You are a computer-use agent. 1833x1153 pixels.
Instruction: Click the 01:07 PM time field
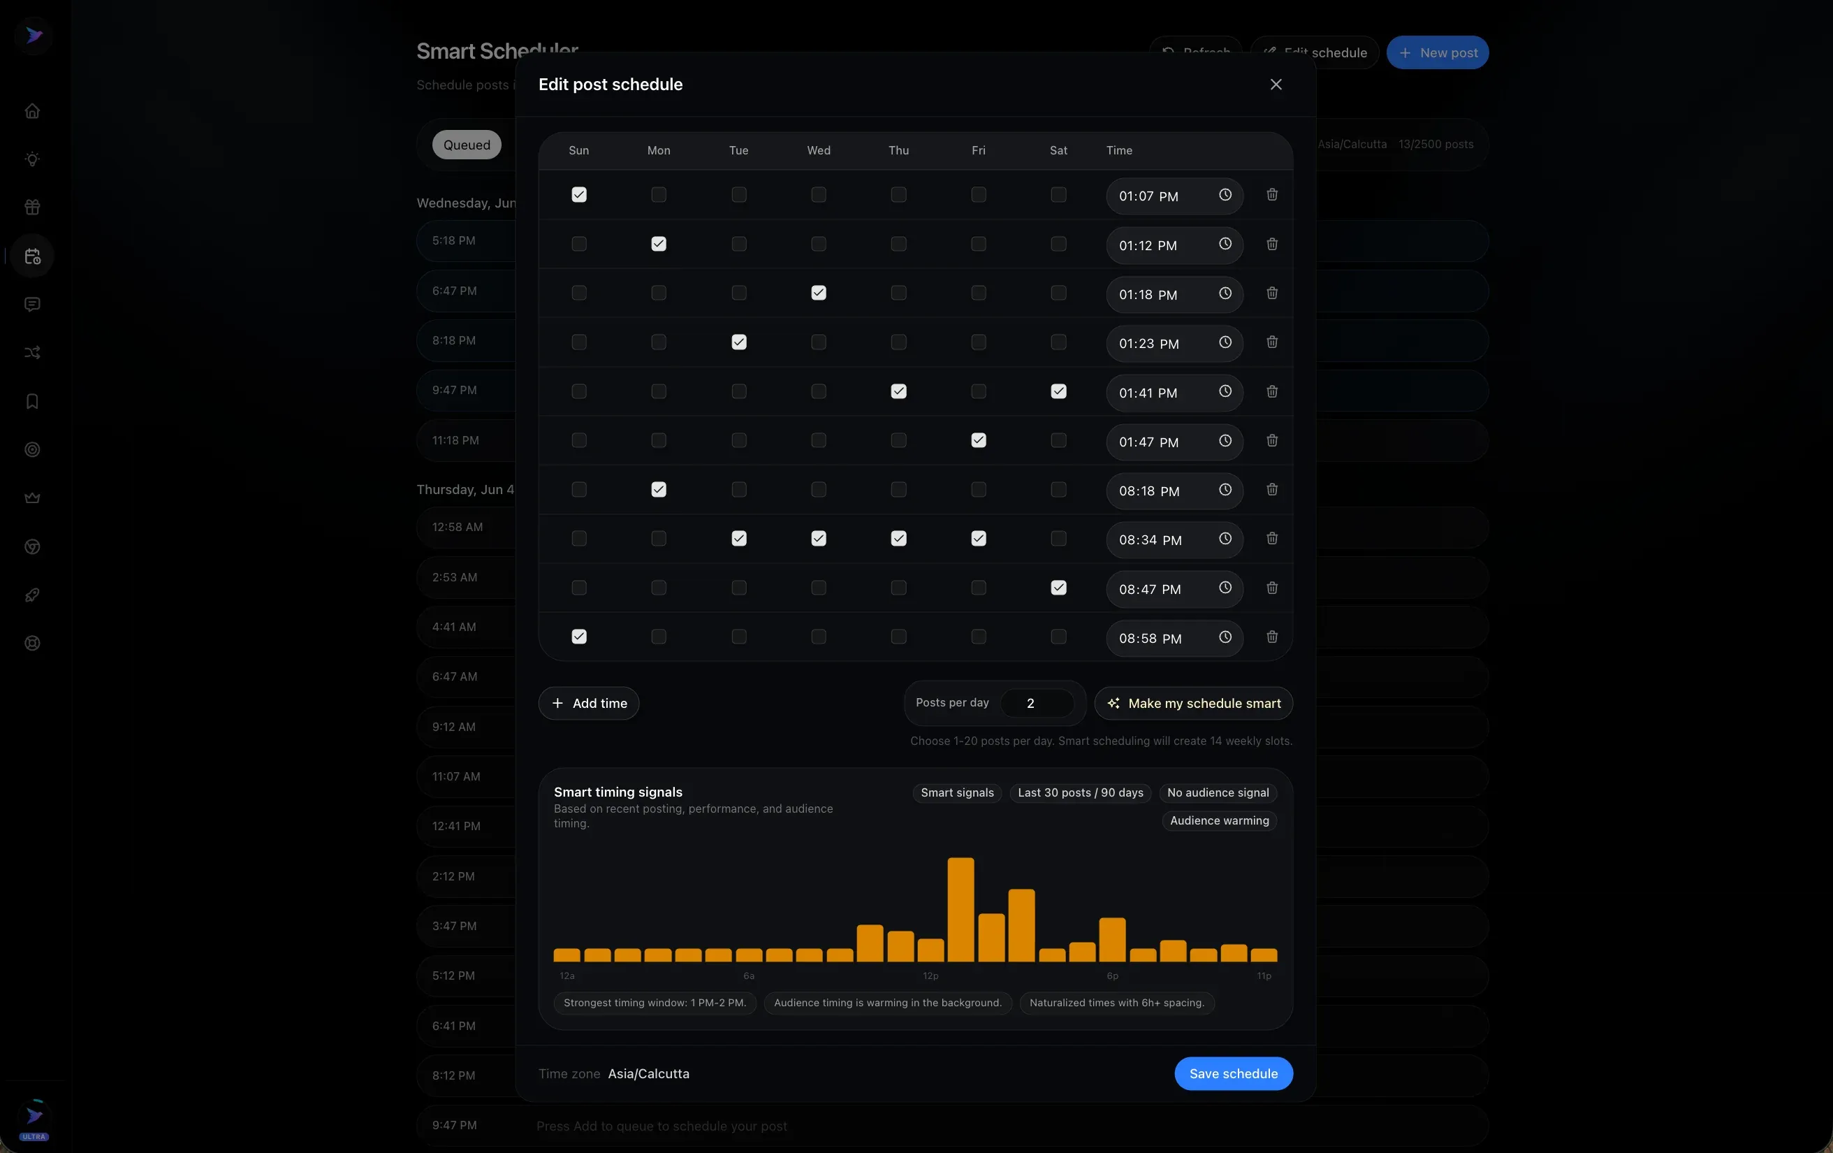[x=1174, y=196]
